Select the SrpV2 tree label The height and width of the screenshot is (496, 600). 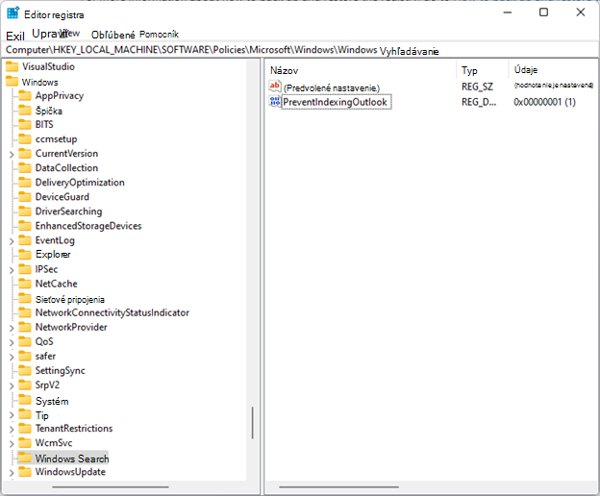tap(47, 385)
